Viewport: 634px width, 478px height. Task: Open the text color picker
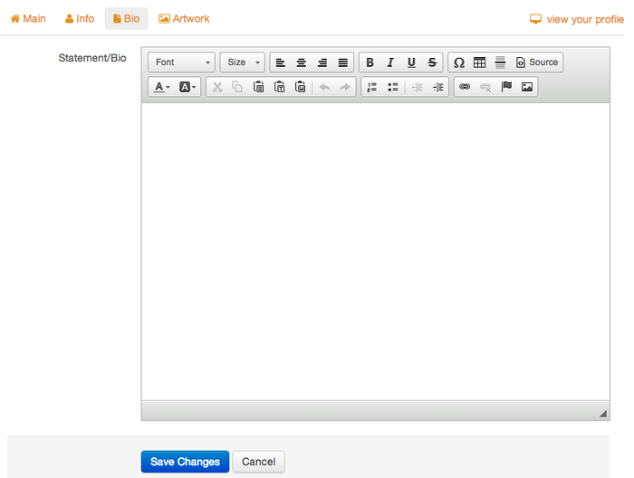tap(162, 87)
